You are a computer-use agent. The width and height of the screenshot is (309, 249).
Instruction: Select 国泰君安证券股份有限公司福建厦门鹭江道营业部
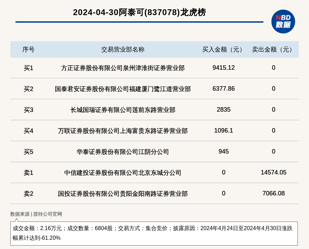[x=123, y=89]
